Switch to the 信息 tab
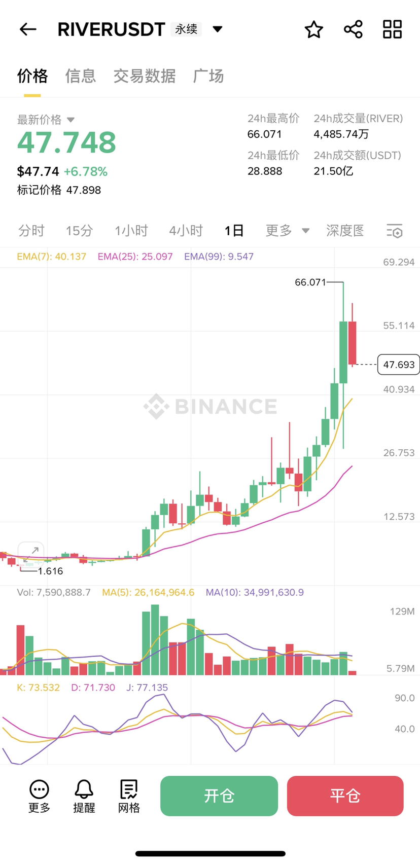Screen dimensions: 420x865 coord(80,76)
